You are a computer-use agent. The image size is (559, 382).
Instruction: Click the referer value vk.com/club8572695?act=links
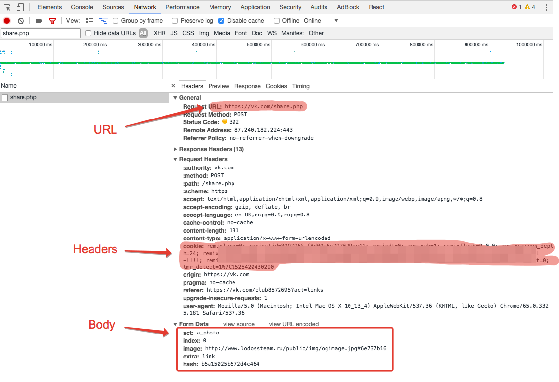[264, 290]
